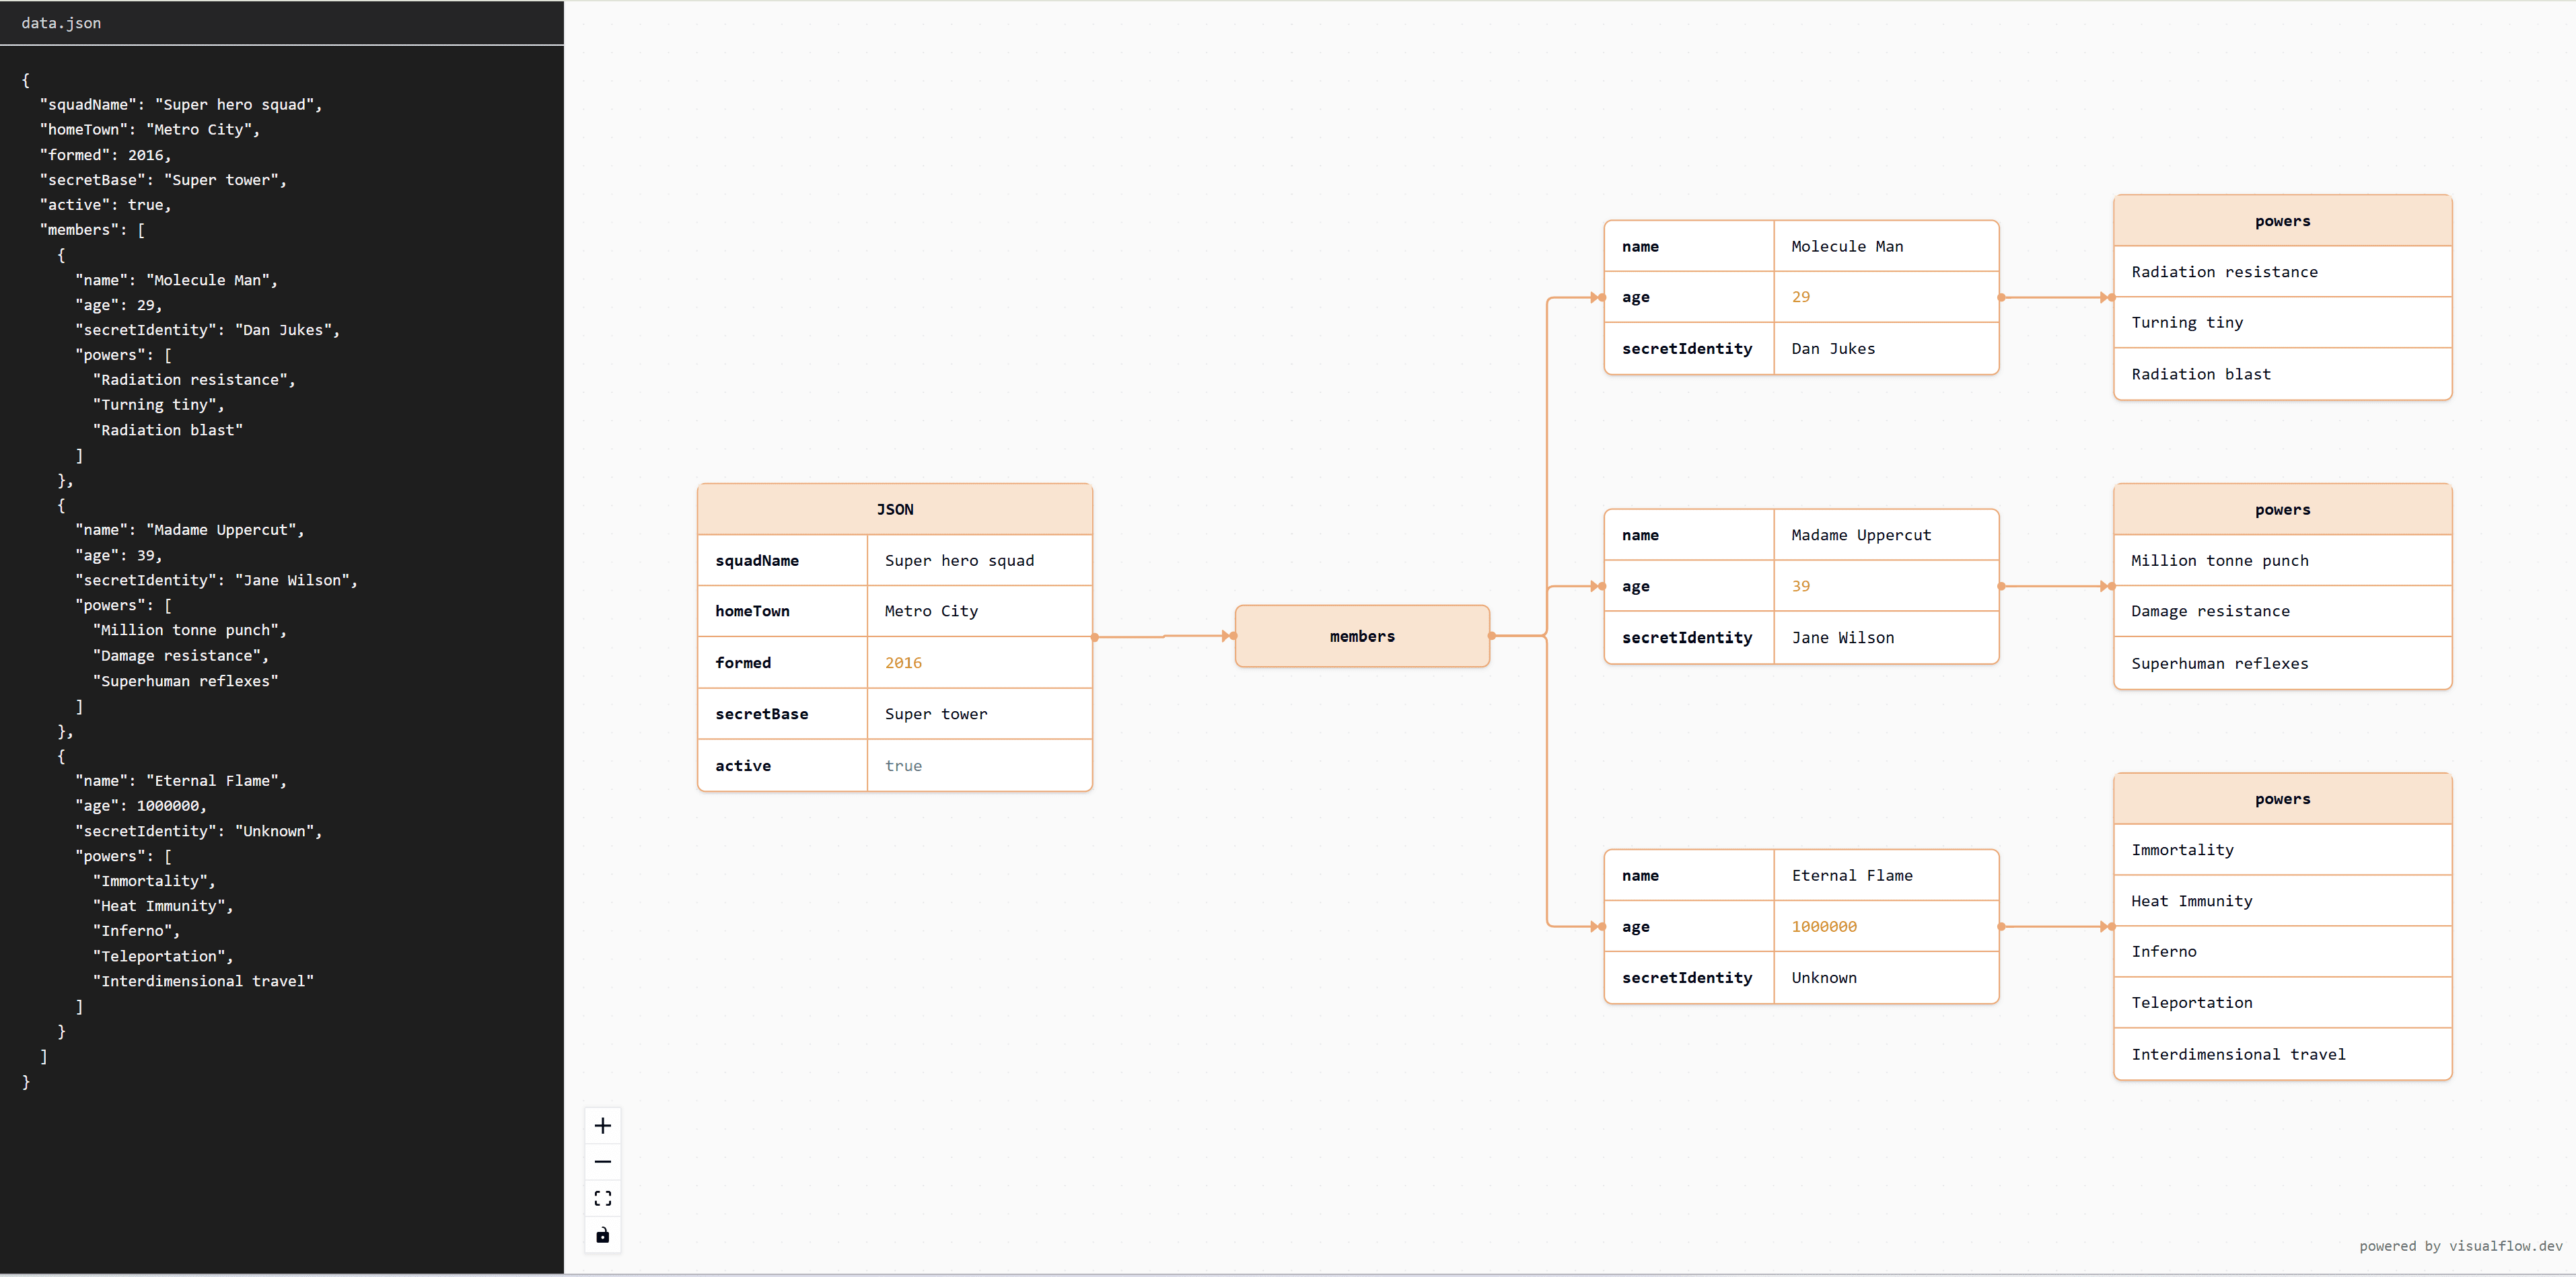
Task: Open the data.json tab
Action: coord(61,23)
